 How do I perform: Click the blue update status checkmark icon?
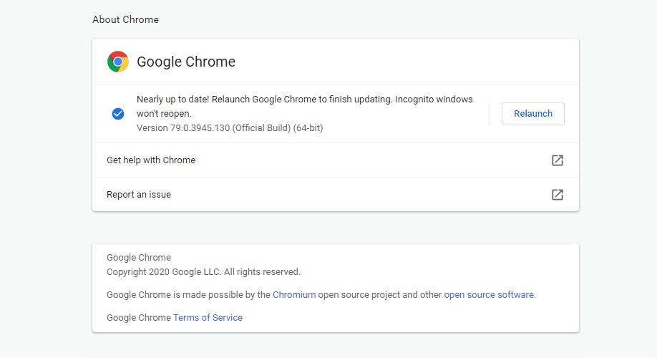point(118,114)
